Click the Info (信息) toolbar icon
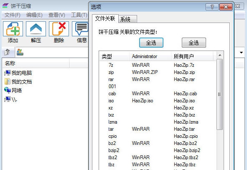 [x=80, y=29]
